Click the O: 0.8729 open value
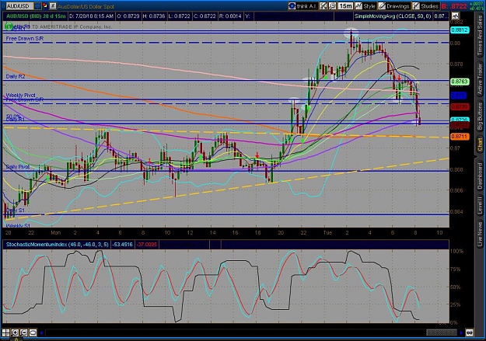 click(129, 16)
